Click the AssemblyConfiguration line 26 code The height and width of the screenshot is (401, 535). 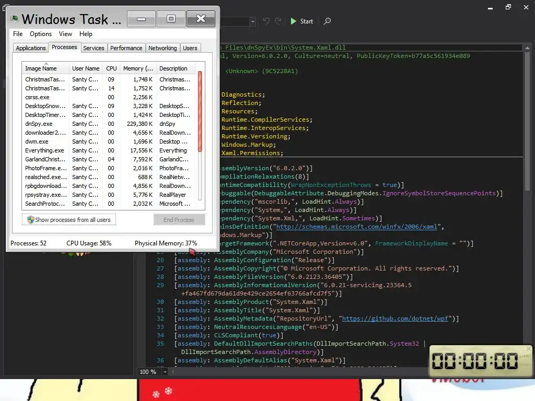click(254, 260)
